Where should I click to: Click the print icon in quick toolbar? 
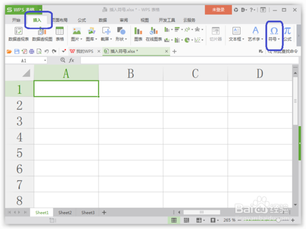click(x=32, y=51)
